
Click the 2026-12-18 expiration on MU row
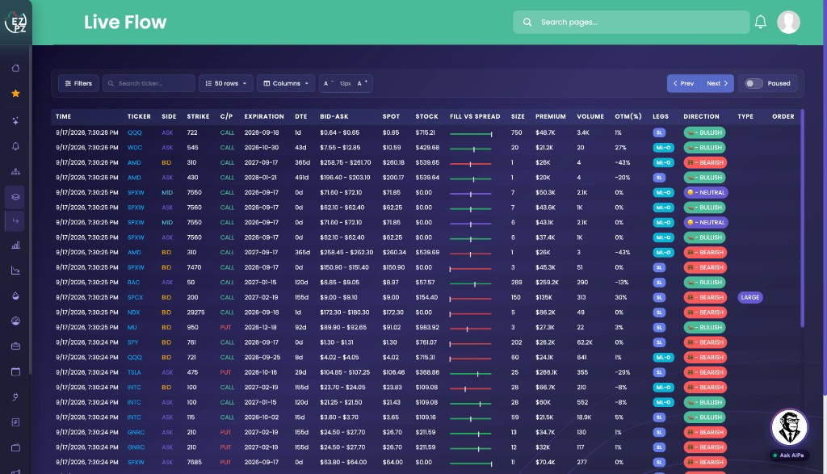click(262, 327)
